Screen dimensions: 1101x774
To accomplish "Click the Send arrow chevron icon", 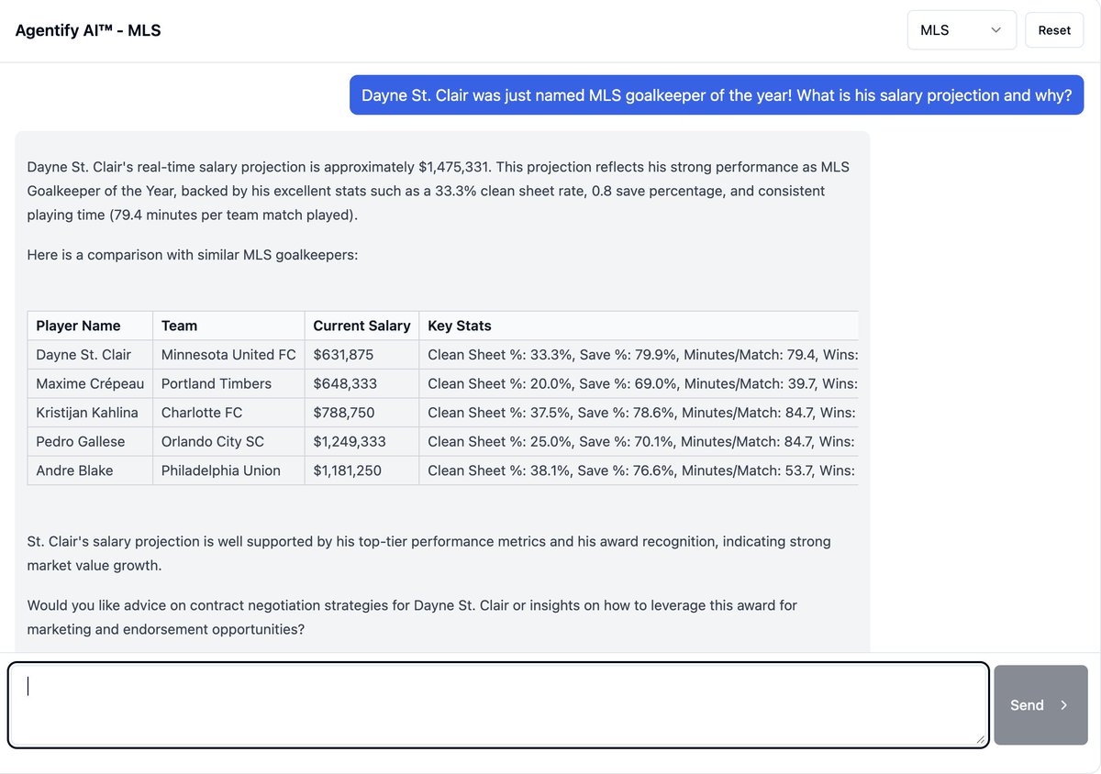I will click(1062, 705).
